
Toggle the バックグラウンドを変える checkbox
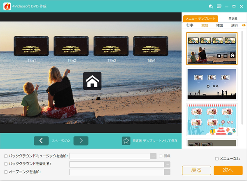tap(6, 164)
